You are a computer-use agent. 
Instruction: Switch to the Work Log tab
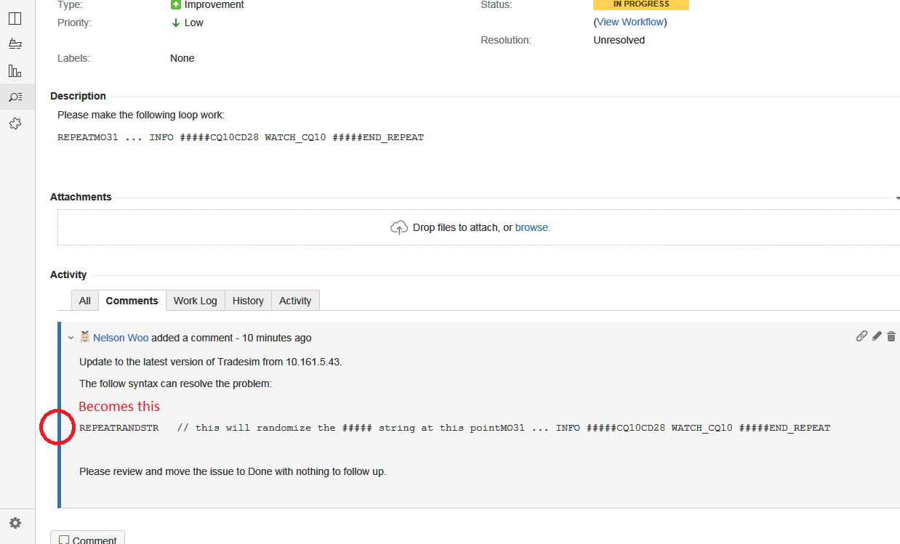click(195, 301)
